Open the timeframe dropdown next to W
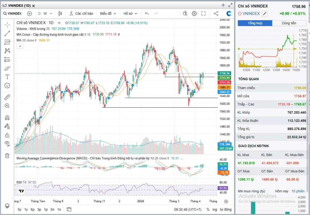This screenshot has height=215, width=310. coord(51,13)
